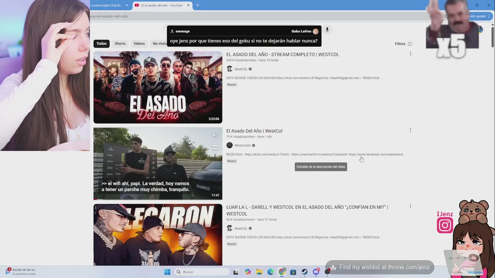Viewport: 495px width, 278px height.
Task: Open the Westconsin channel name
Action: tap(242, 146)
